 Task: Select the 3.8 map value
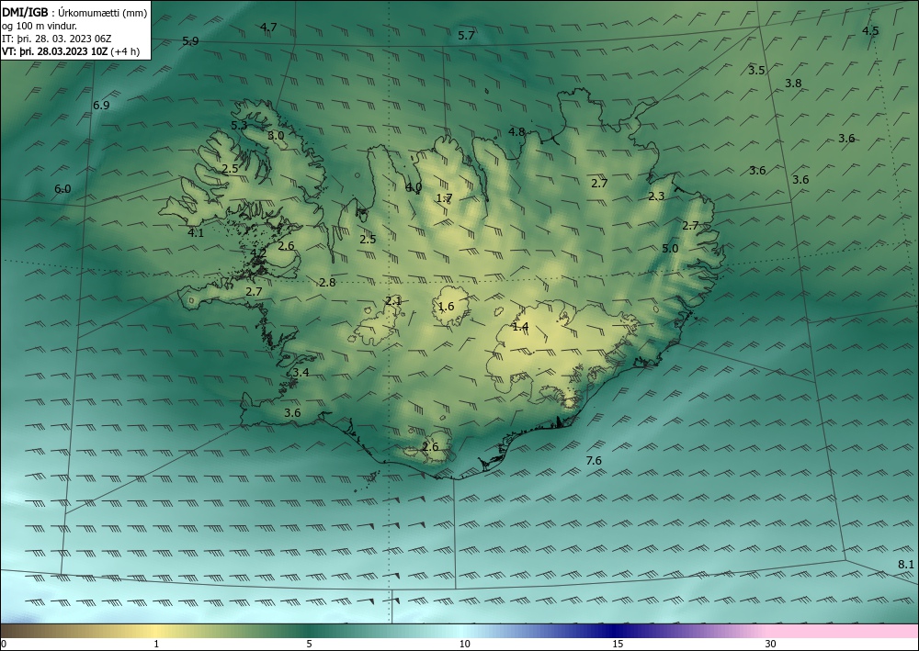click(x=793, y=84)
